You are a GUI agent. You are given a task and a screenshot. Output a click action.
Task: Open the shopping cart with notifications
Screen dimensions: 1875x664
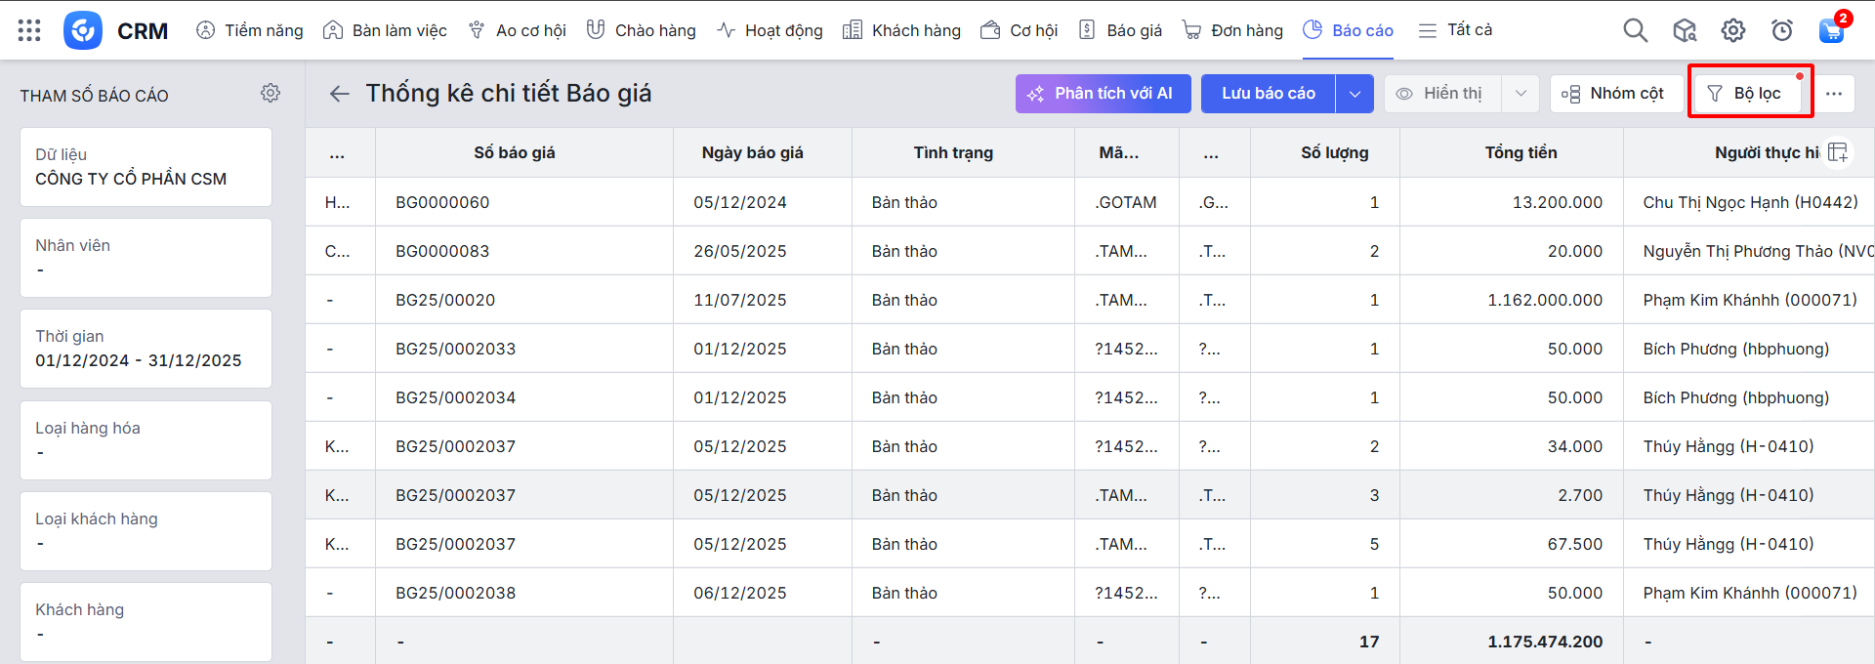(x=1831, y=30)
